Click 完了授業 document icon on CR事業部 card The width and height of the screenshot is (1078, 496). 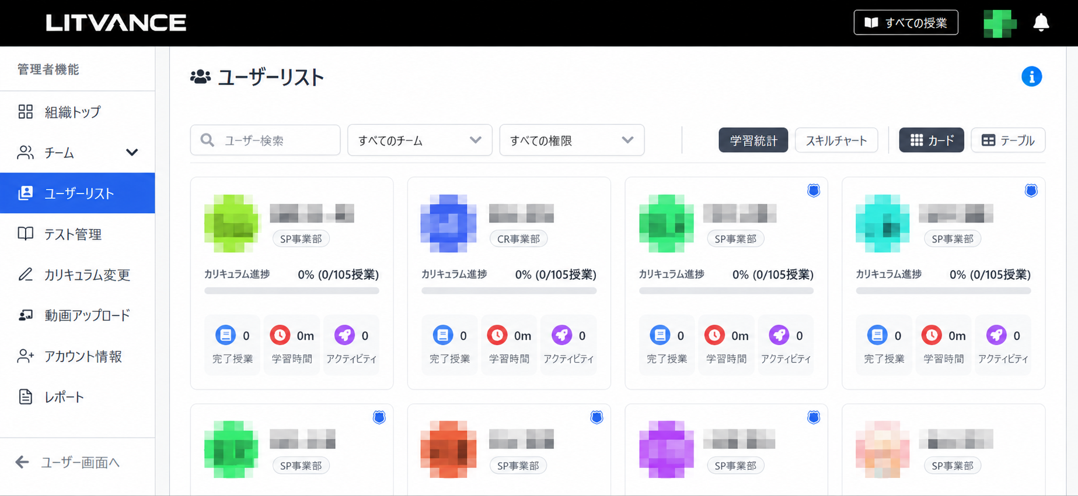442,335
